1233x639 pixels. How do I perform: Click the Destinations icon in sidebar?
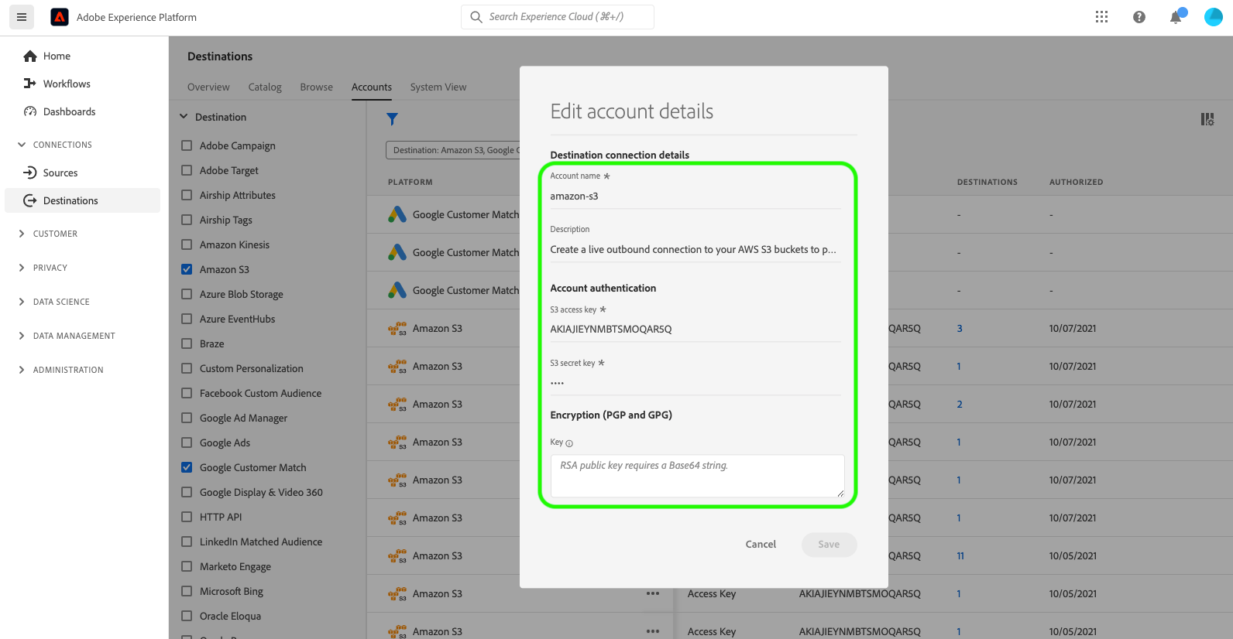click(x=30, y=200)
